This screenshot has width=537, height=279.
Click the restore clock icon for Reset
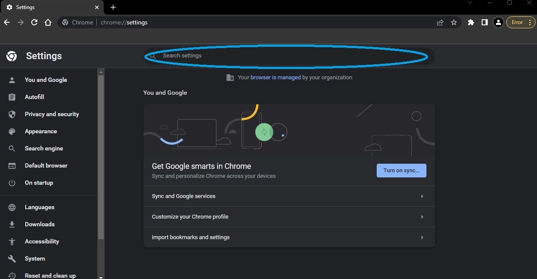[x=12, y=276]
